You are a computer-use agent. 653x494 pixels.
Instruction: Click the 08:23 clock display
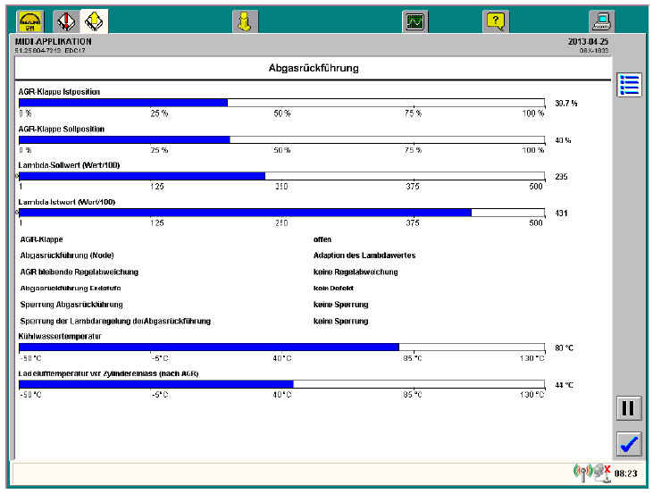(x=624, y=473)
